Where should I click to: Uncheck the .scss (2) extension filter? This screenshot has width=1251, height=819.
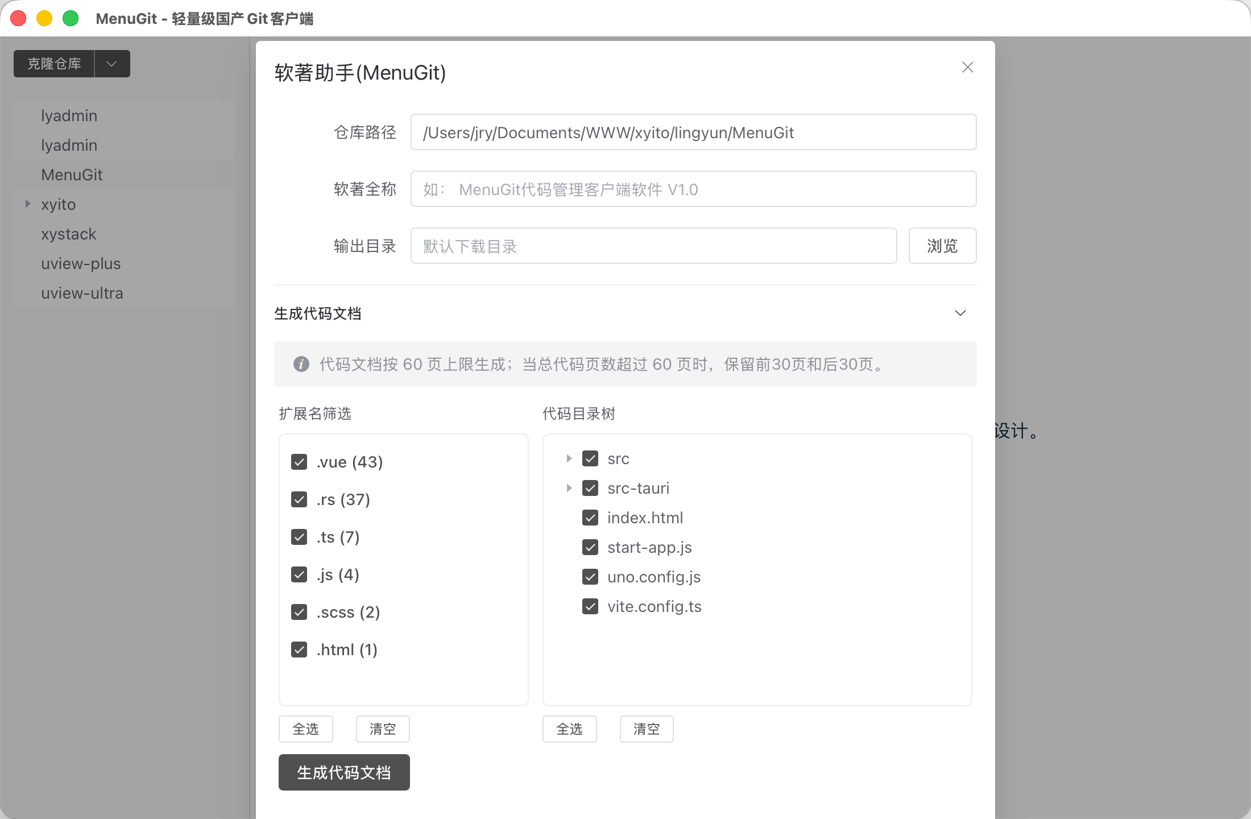[299, 612]
